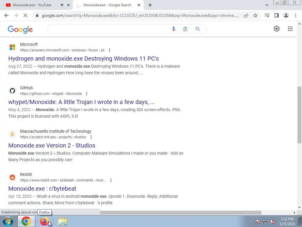This screenshot has width=302, height=227.
Task: Open more options for Microsoft result
Action: (x=109, y=50)
